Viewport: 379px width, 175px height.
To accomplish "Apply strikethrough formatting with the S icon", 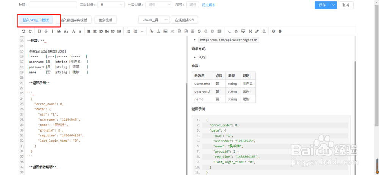I will point(46,31).
